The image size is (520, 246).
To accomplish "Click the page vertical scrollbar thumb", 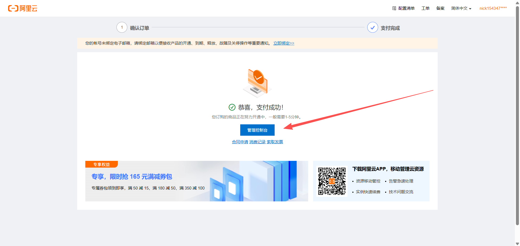I will [x=517, y=114].
